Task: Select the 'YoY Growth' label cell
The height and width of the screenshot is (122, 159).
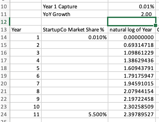Action: click(x=75, y=14)
